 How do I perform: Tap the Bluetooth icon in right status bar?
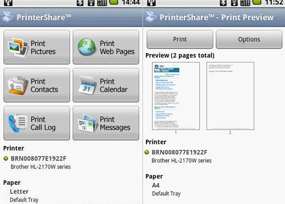223,2
